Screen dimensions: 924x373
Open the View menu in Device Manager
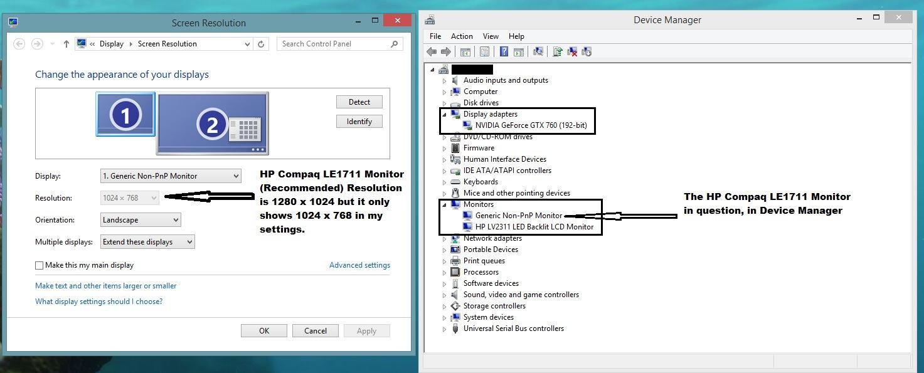click(x=491, y=36)
